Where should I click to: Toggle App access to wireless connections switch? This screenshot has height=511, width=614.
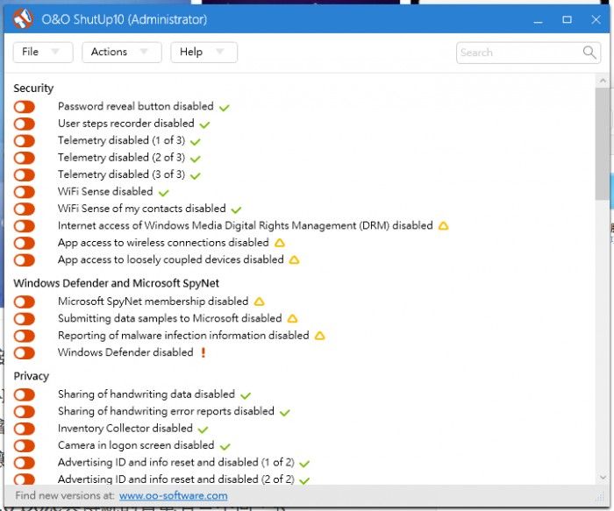25,243
